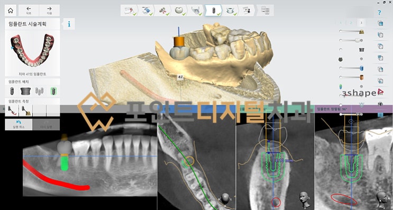
Task: Toggle the skull CT volume visibility
Action: [361, 105]
